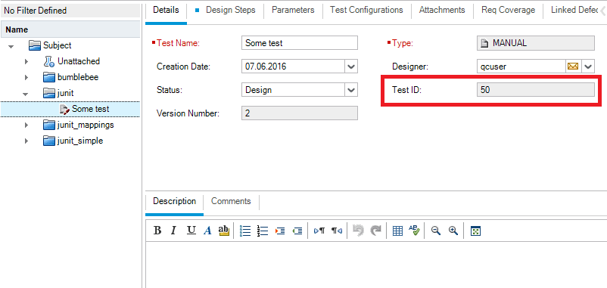
Task: Collapse the Subject tree node
Action: [x=11, y=46]
